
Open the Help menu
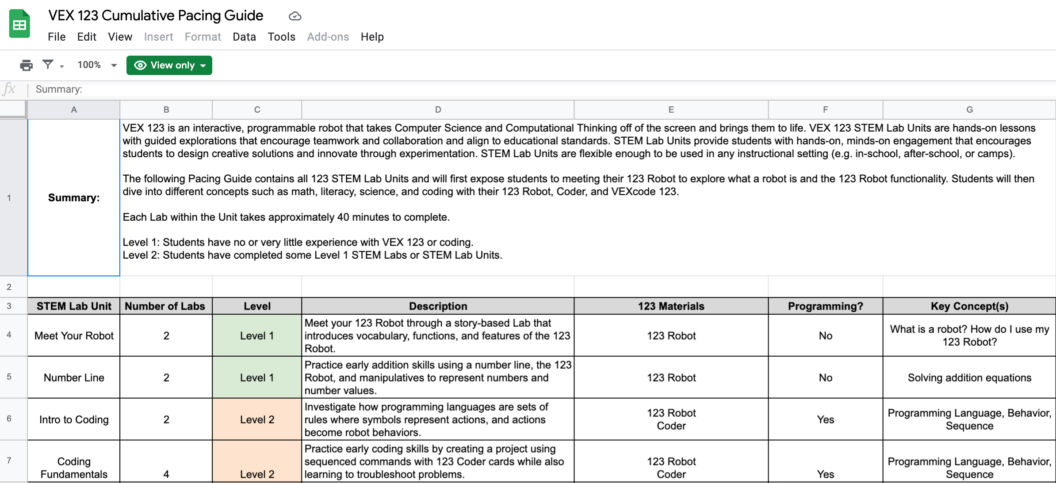372,37
